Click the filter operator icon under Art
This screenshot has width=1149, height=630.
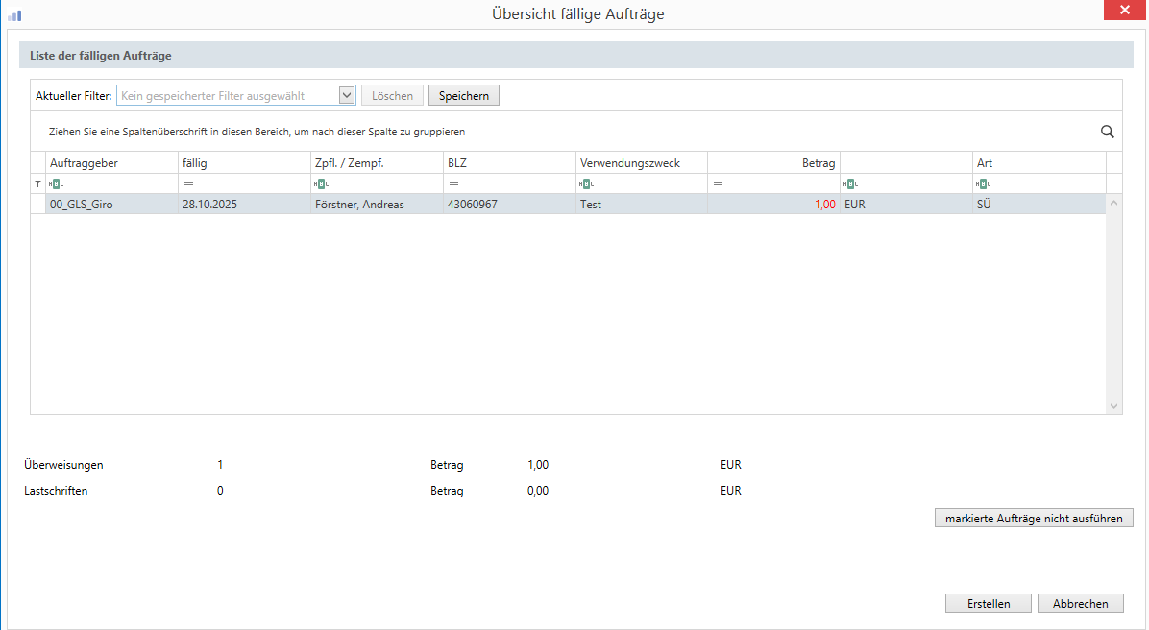pos(983,183)
